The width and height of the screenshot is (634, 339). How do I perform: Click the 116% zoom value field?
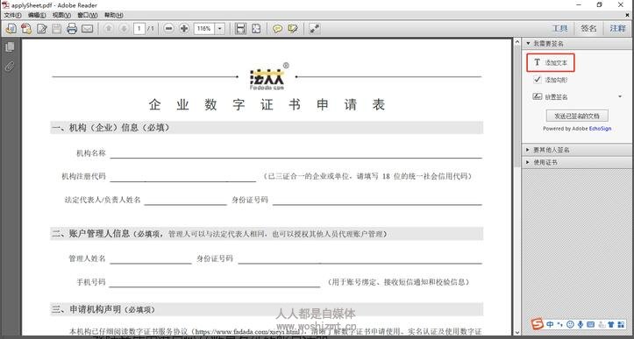(204, 29)
